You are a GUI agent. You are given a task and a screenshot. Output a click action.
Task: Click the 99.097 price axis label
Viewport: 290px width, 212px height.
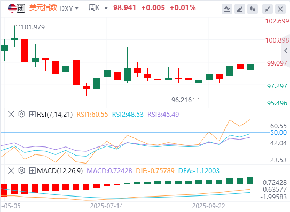point(277,63)
